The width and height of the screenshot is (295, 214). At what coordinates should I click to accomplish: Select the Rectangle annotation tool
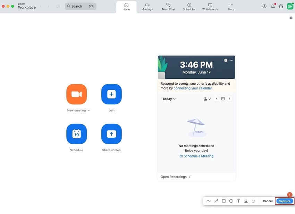point(224,201)
